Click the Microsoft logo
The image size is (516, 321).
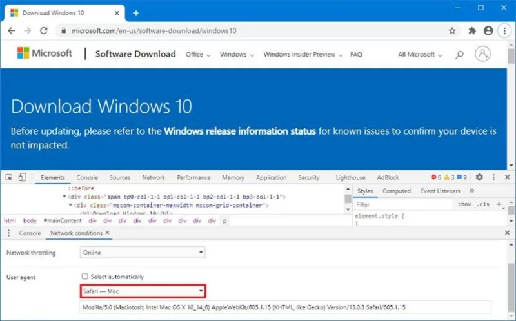[x=45, y=53]
